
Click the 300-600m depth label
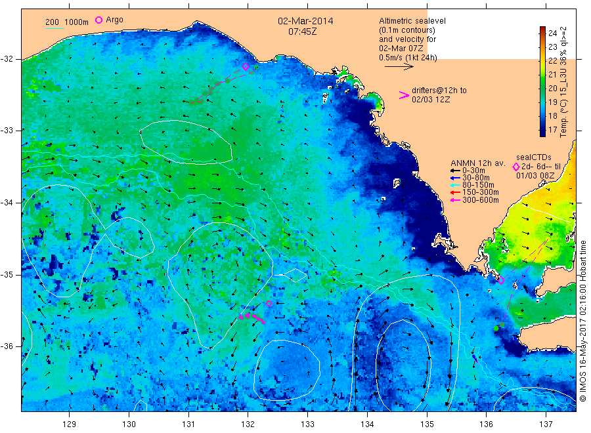[480, 200]
